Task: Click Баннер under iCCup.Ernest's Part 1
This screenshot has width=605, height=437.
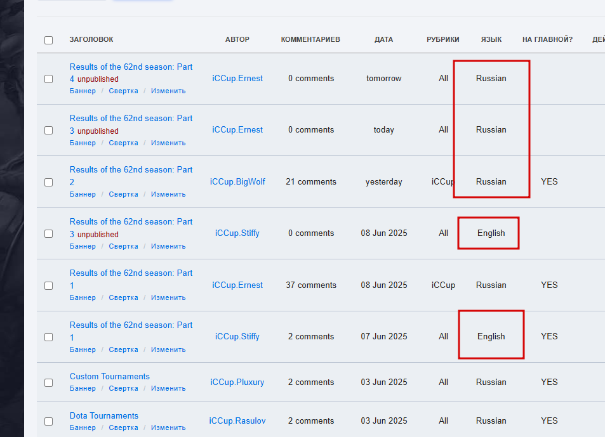Action: [x=83, y=298]
